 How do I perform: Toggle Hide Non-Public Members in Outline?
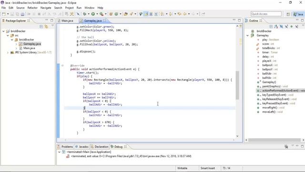pos(291,26)
